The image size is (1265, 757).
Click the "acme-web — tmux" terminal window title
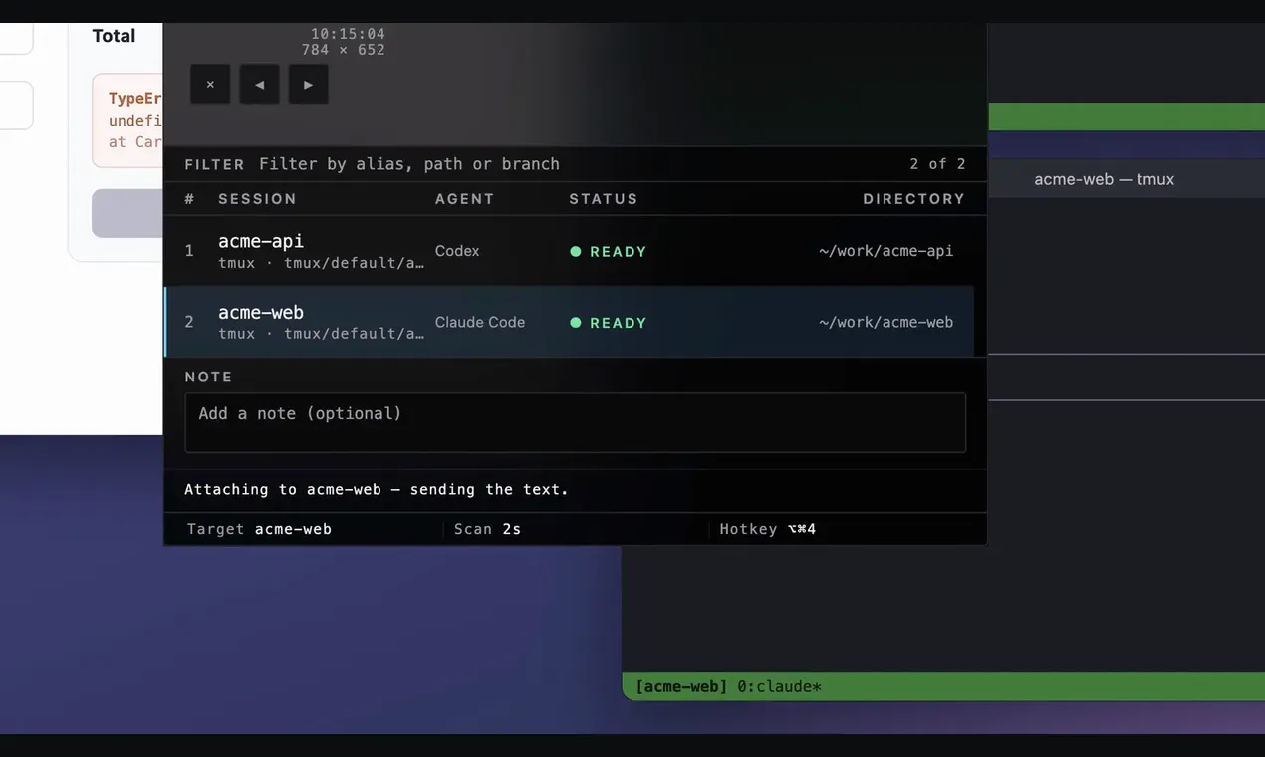point(1105,179)
